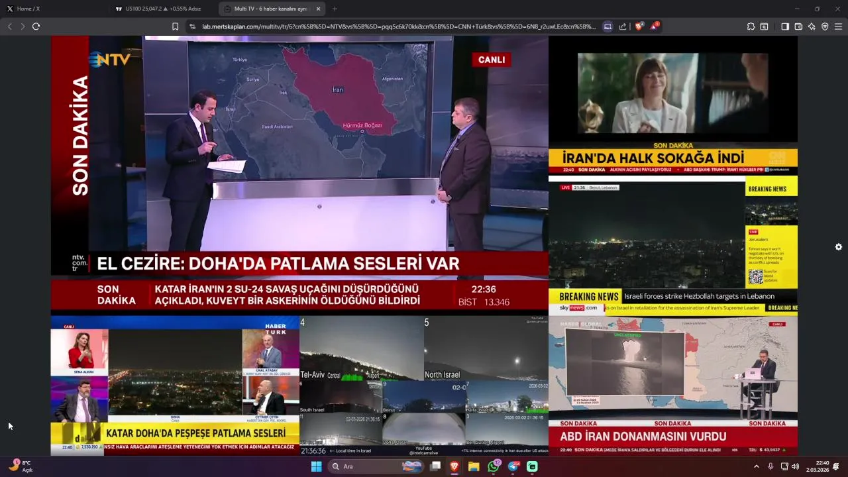The height and width of the screenshot is (477, 848).
Task: Click the taskbar search box 'Ara'
Action: pyautogui.click(x=376, y=466)
